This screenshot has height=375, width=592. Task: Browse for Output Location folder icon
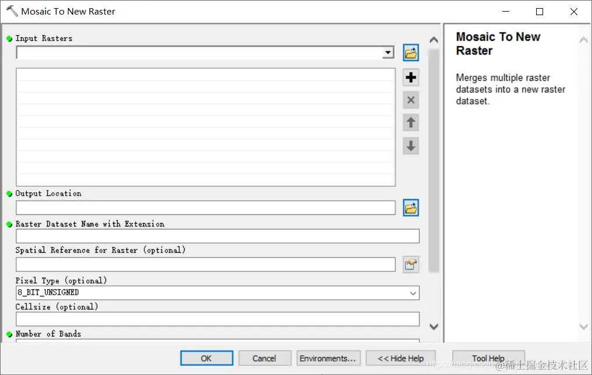[411, 208]
